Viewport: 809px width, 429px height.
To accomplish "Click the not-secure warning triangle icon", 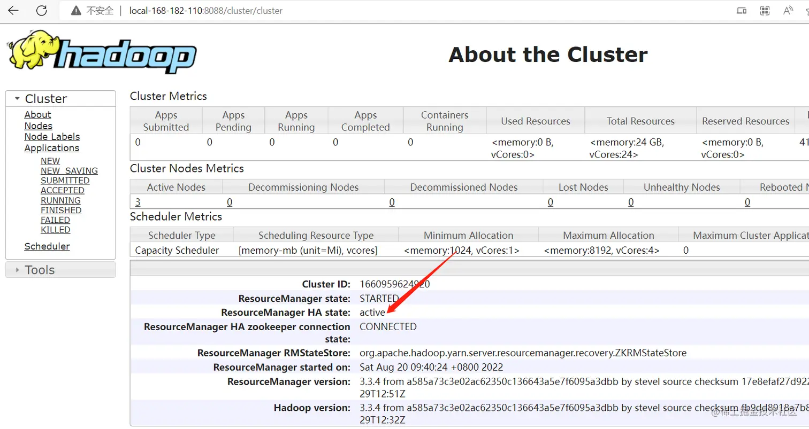I will 76,11.
